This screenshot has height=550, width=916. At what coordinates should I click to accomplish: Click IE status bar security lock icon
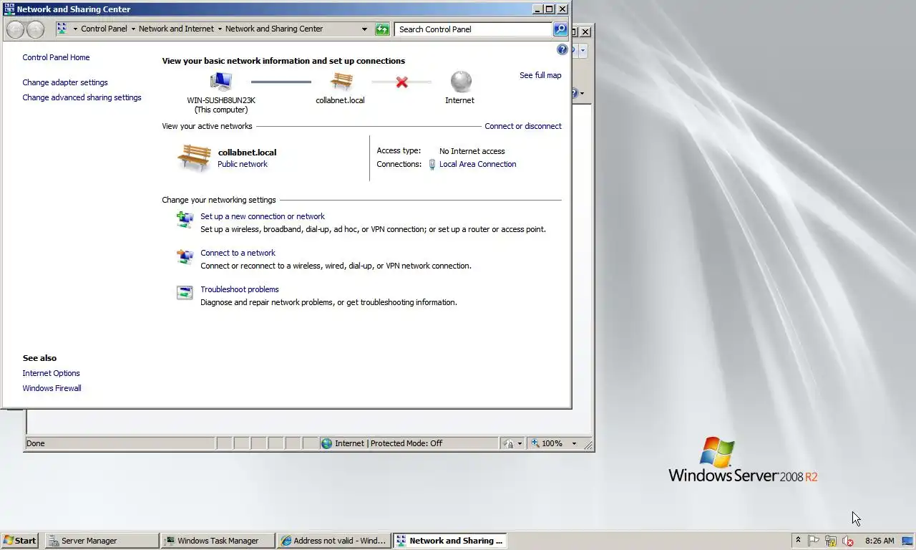509,443
